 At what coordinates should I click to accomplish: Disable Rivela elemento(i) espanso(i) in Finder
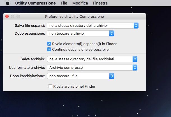click(50, 44)
